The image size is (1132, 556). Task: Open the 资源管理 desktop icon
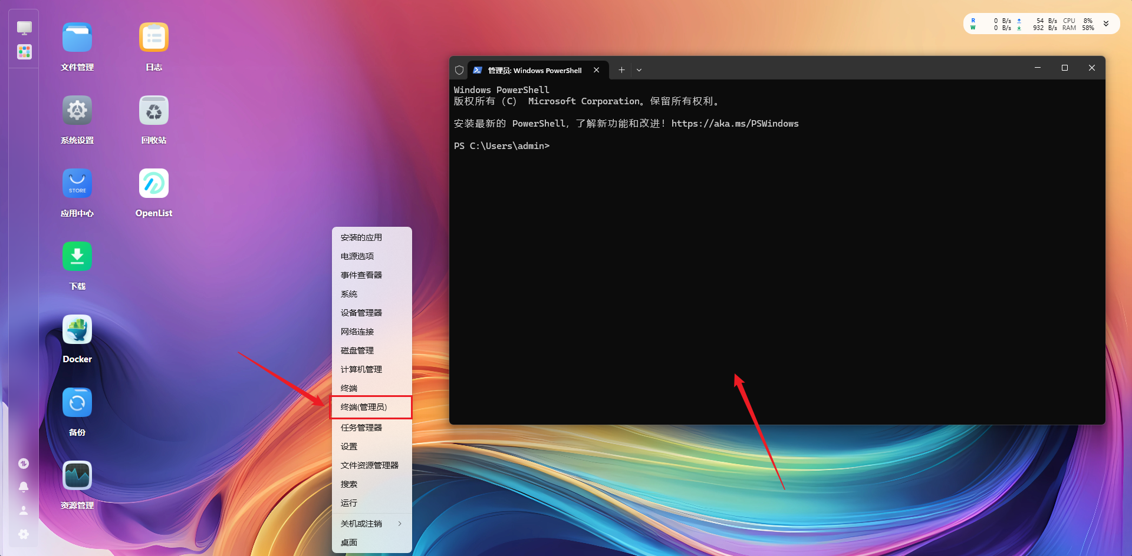(77, 476)
